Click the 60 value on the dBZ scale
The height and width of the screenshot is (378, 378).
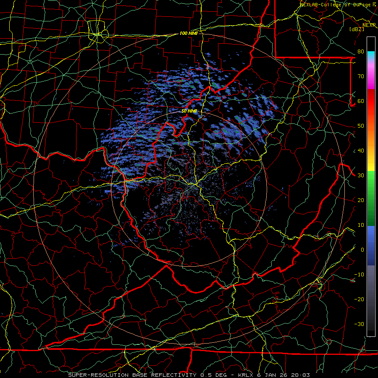(361, 101)
